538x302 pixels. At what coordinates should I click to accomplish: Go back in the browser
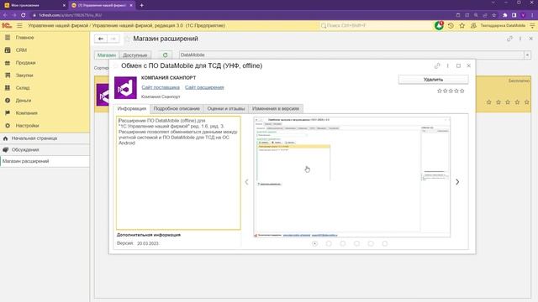(5, 15)
